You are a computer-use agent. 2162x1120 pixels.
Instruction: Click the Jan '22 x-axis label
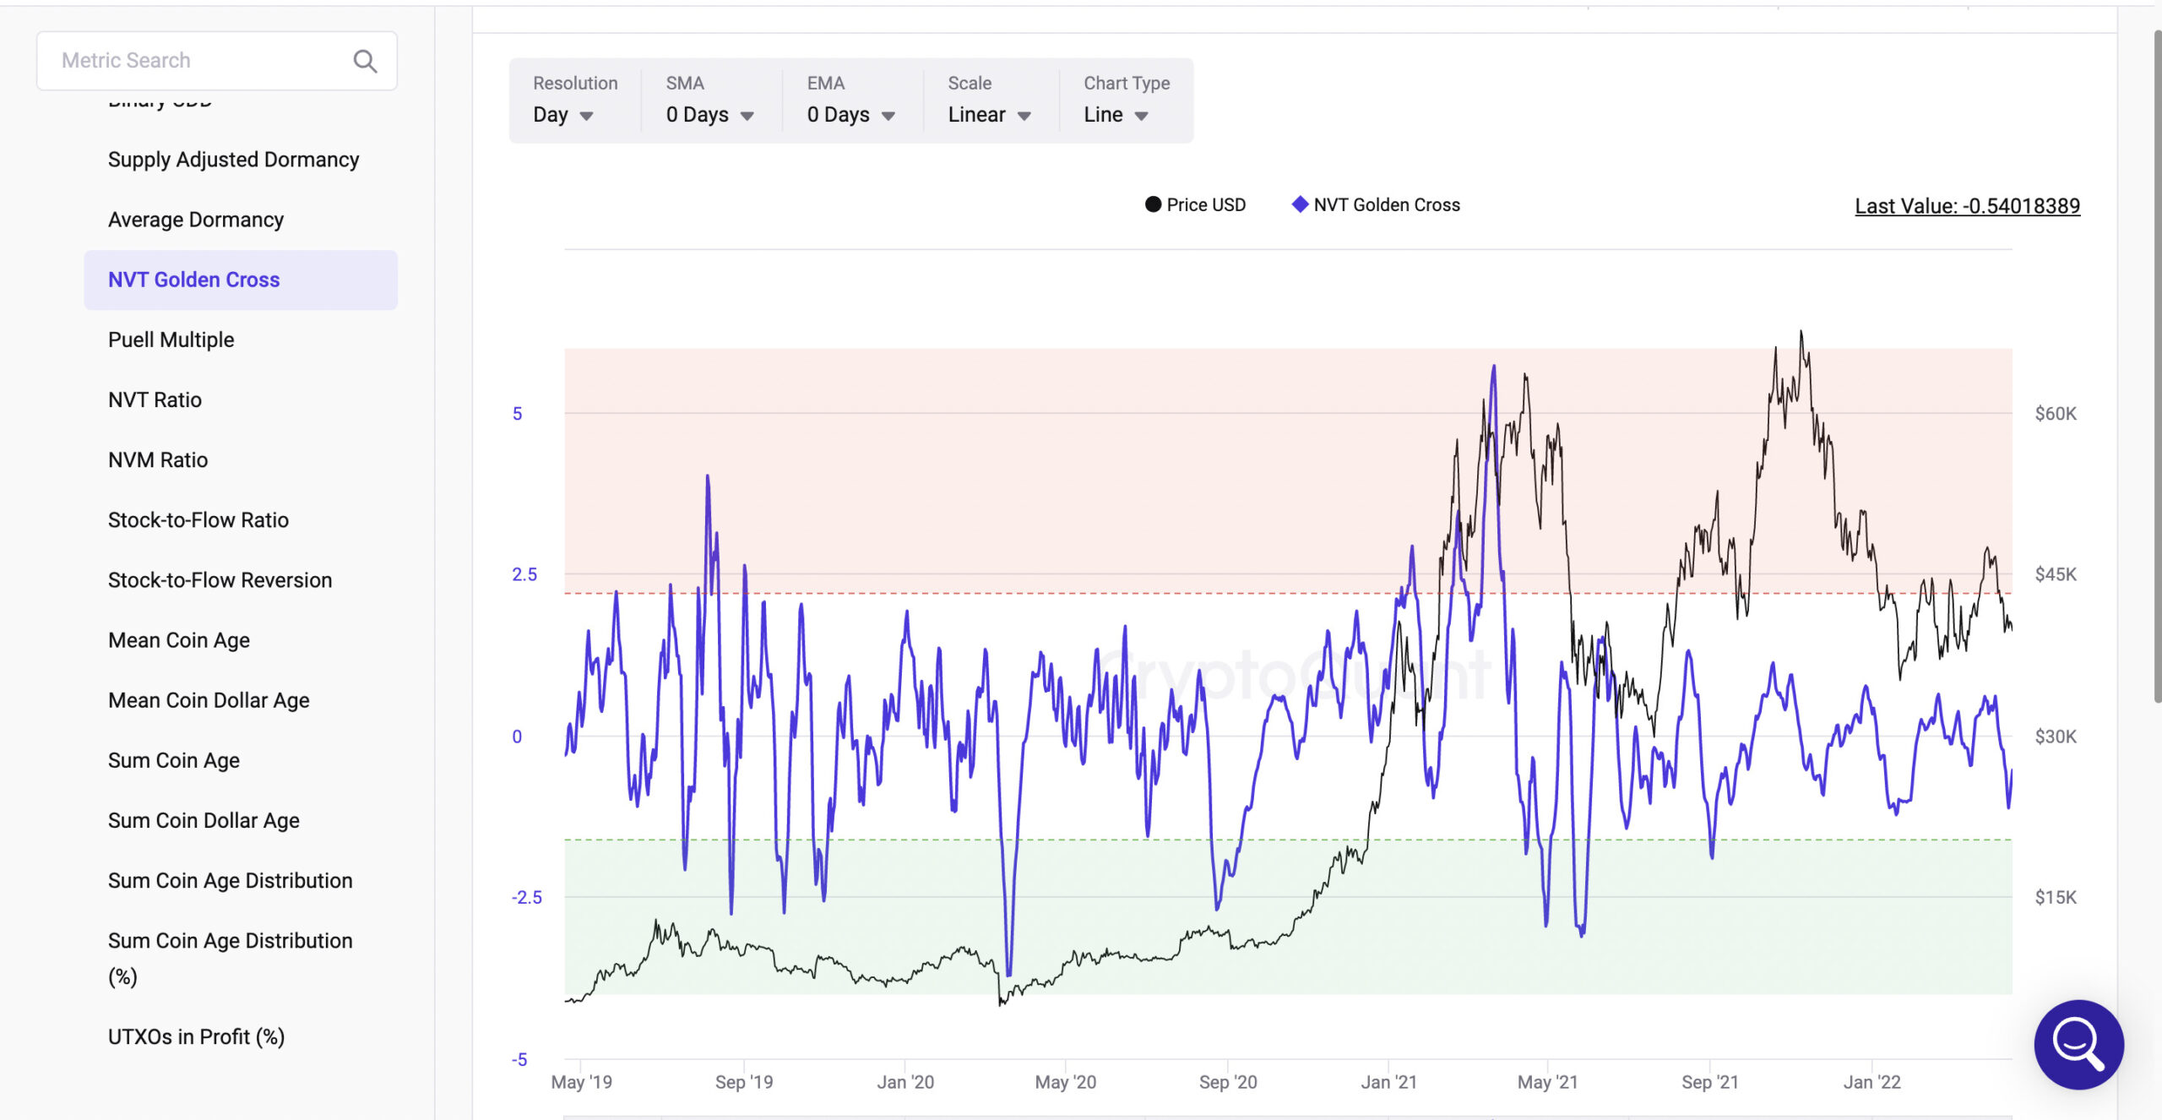tap(1871, 1082)
